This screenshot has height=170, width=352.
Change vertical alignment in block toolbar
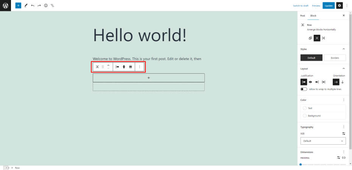(x=124, y=67)
